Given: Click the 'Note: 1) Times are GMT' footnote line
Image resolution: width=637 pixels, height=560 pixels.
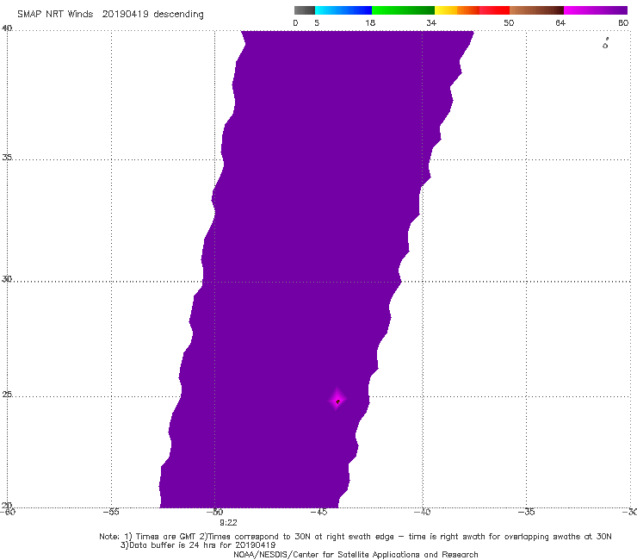Looking at the screenshot, I should point(356,537).
